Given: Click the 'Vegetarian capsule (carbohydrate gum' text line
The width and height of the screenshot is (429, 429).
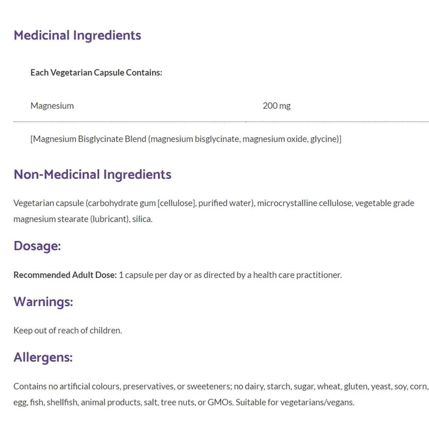Looking at the screenshot, I should pyautogui.click(x=214, y=203).
